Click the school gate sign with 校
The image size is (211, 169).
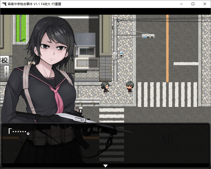(4, 61)
